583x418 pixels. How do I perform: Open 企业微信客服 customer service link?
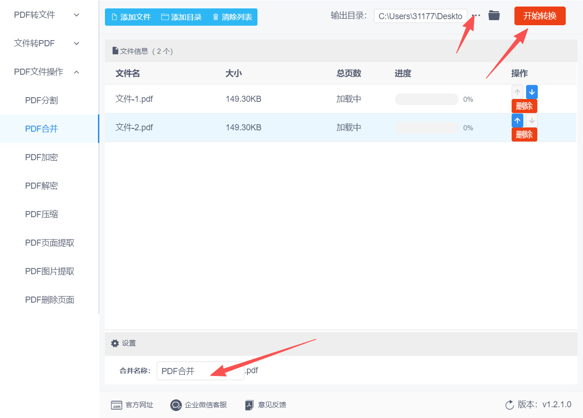[x=199, y=405]
